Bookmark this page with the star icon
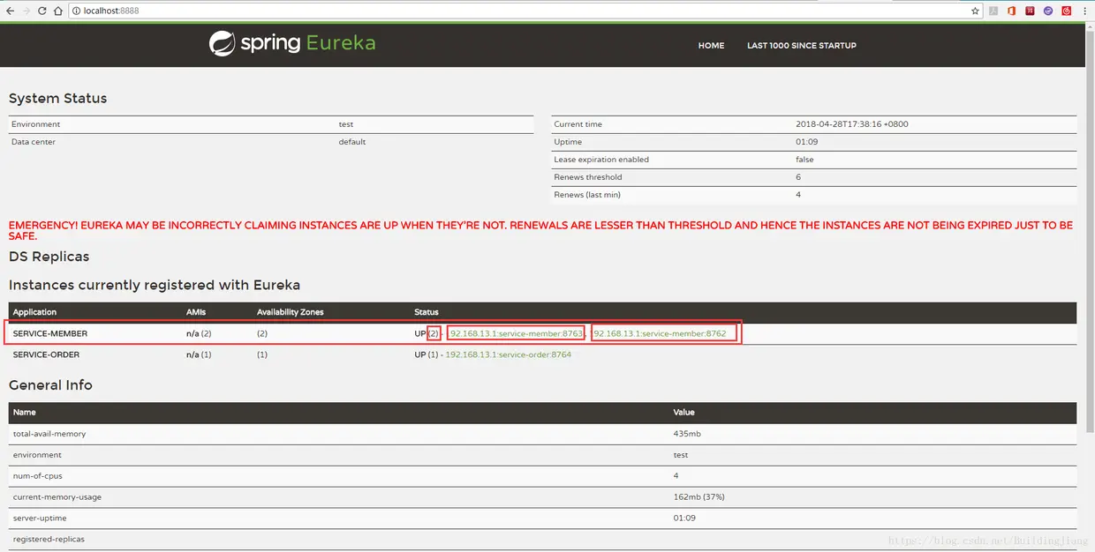Viewport: 1095px width, 552px height. click(975, 11)
